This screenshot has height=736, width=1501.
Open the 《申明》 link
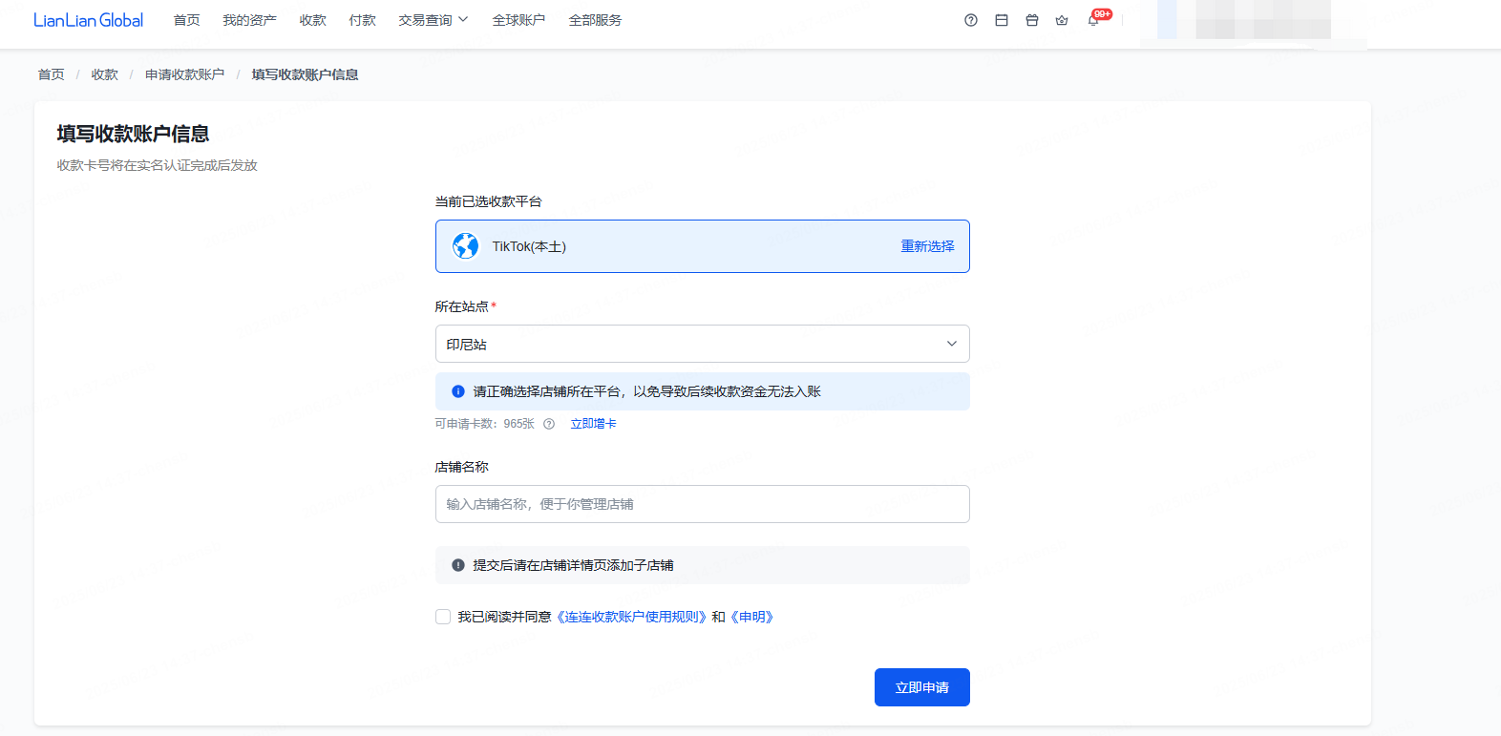pos(752,617)
